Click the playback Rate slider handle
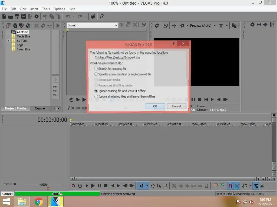The width and height of the screenshot is (277, 207). (x=44, y=185)
